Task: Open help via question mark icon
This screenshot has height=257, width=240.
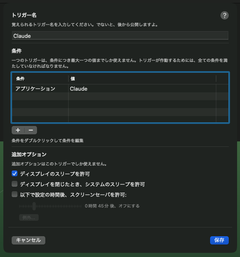Action: pos(225,15)
